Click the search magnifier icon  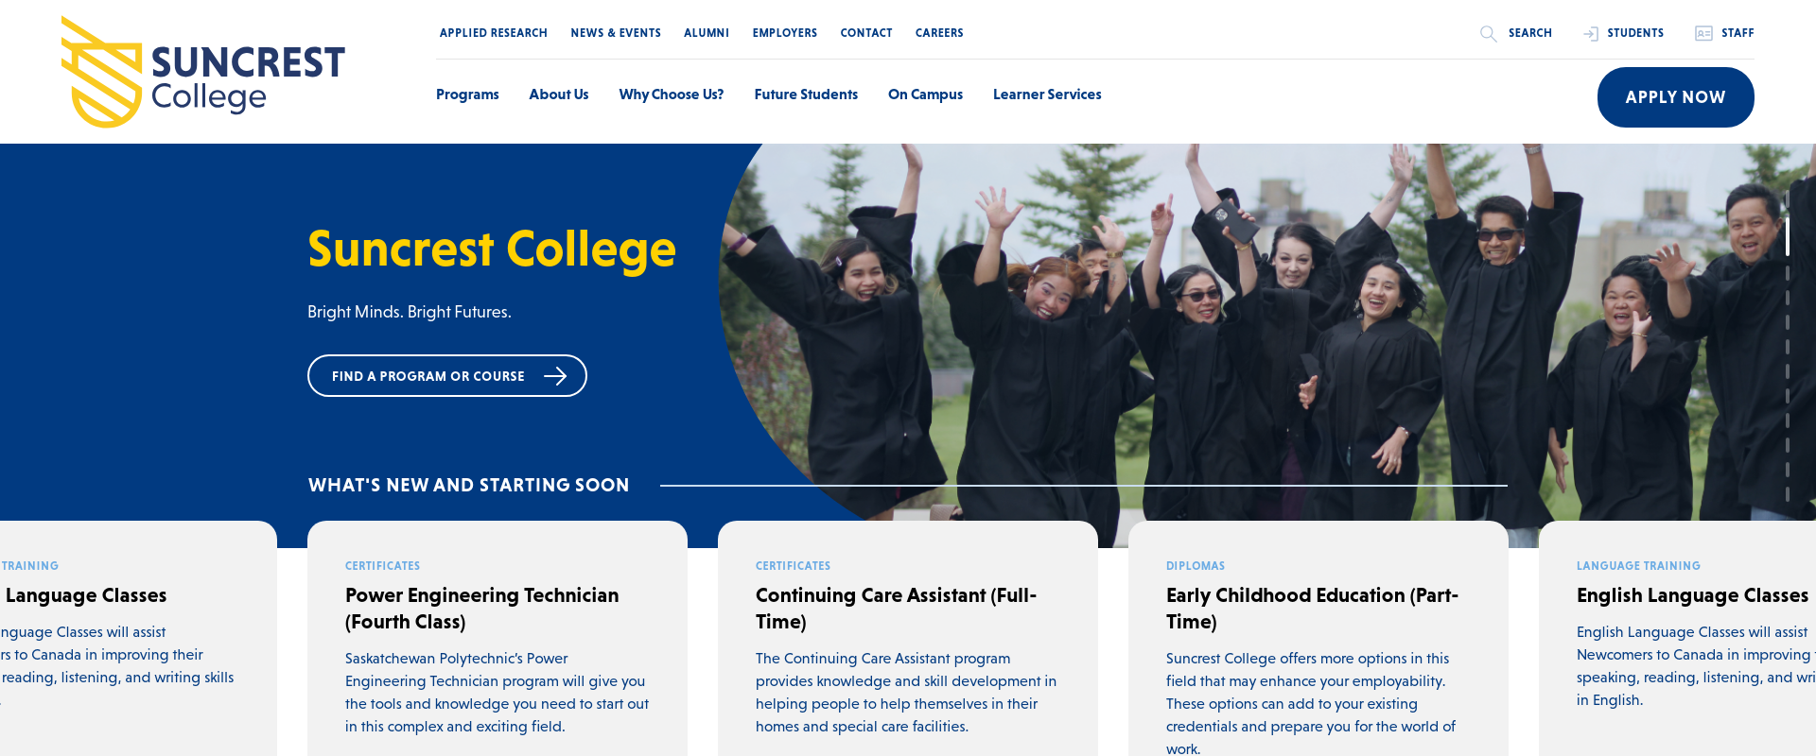pyautogui.click(x=1488, y=33)
